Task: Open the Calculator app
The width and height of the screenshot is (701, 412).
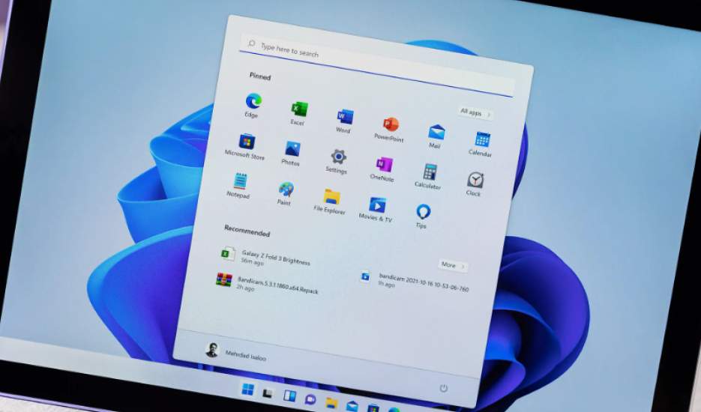Action: [x=430, y=172]
